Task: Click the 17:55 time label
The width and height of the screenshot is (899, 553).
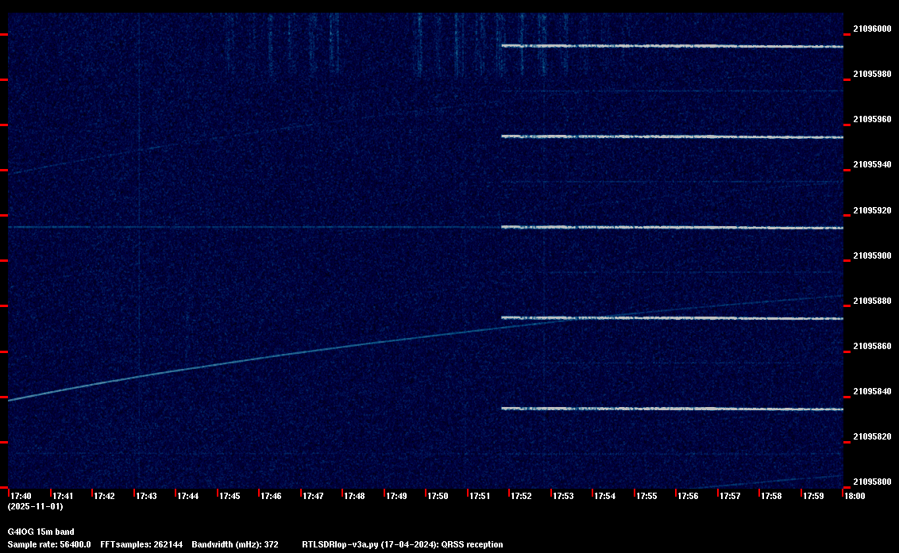Action: tap(646, 496)
